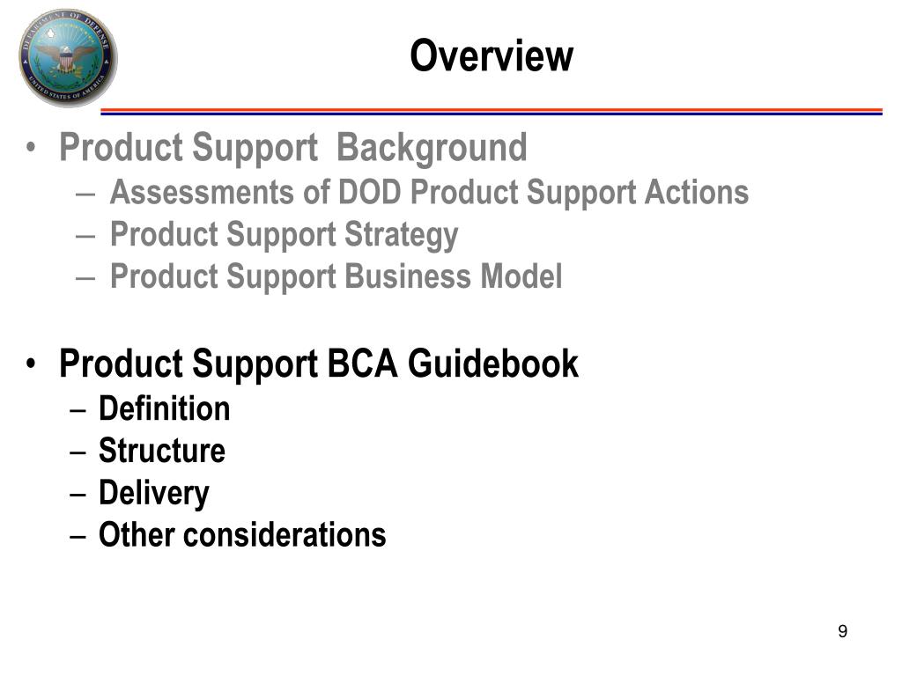Click the word Guidebook in the heading
Image resolution: width=902 pixels, height=676 pixels.
493,364
